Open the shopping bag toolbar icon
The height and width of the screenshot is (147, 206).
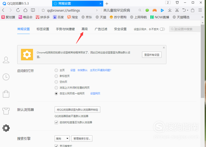[193, 10]
